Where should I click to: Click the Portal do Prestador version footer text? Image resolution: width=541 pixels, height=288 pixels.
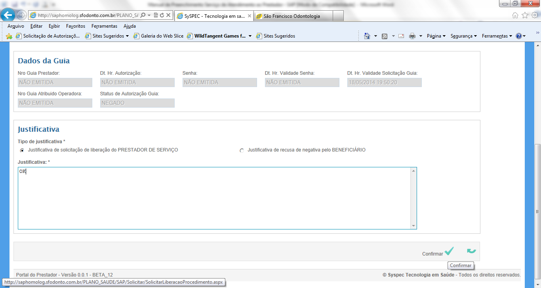[65, 275]
